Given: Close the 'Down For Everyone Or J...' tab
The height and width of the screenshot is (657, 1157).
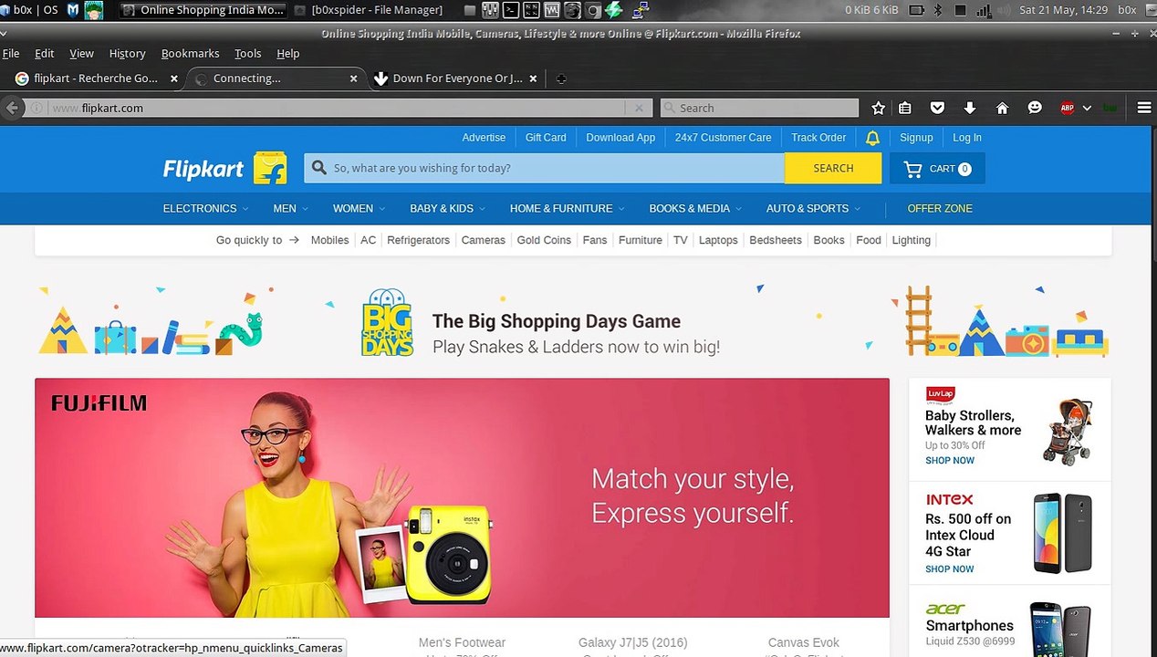Looking at the screenshot, I should pyautogui.click(x=533, y=78).
